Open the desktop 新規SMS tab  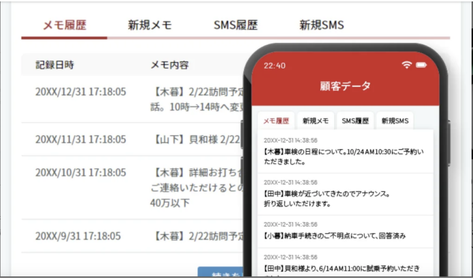pyautogui.click(x=321, y=25)
